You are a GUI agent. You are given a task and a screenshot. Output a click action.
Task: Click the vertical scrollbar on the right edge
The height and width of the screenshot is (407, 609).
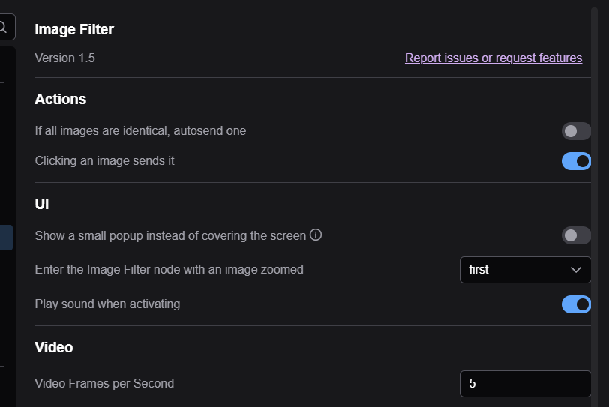[594, 207]
